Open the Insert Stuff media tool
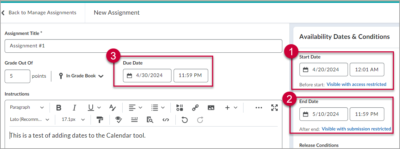 coord(180,108)
